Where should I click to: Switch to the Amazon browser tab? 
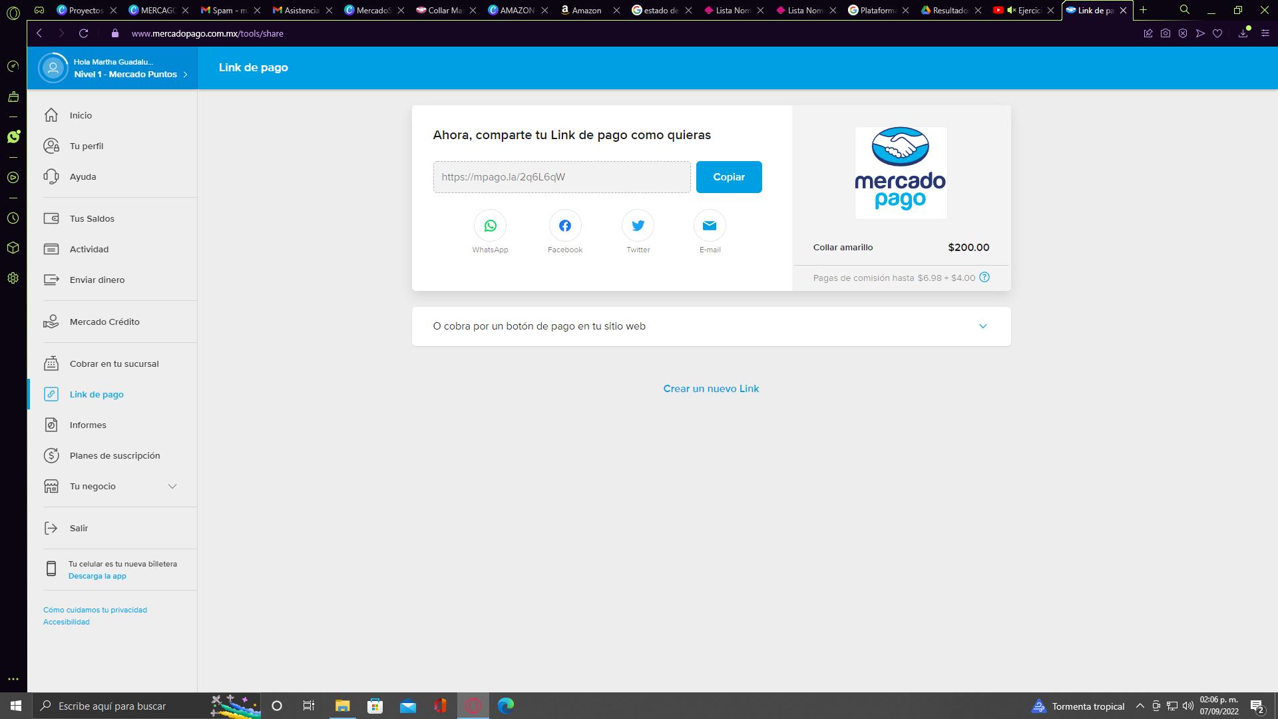pos(586,10)
